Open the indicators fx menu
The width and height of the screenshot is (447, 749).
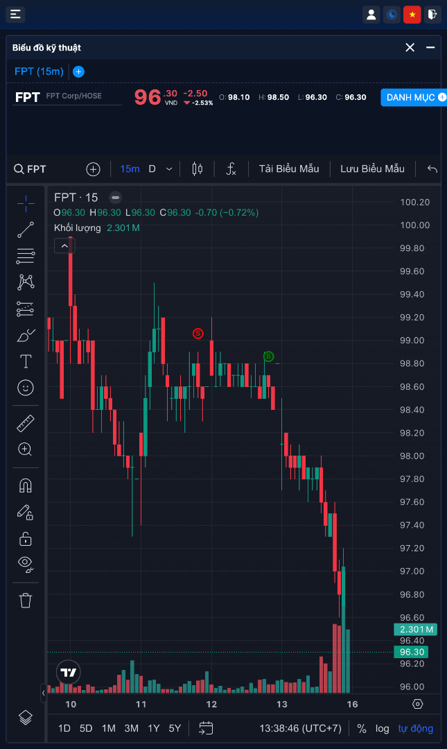pyautogui.click(x=231, y=169)
